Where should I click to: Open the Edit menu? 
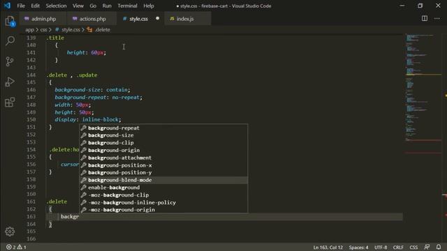(35, 6)
